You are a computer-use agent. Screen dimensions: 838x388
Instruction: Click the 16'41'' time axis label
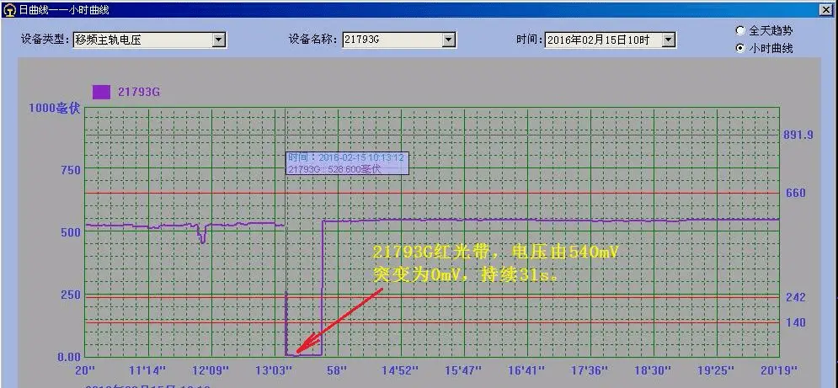point(526,369)
